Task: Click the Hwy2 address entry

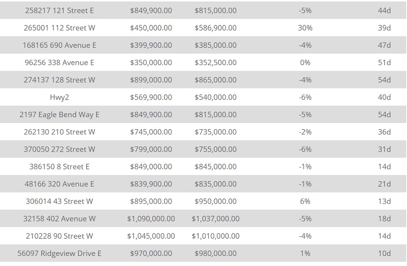Action: [59, 97]
